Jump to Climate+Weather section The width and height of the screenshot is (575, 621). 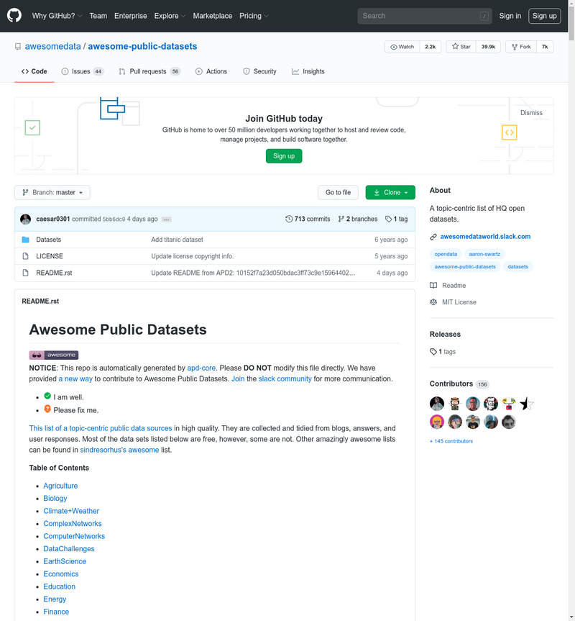71,512
